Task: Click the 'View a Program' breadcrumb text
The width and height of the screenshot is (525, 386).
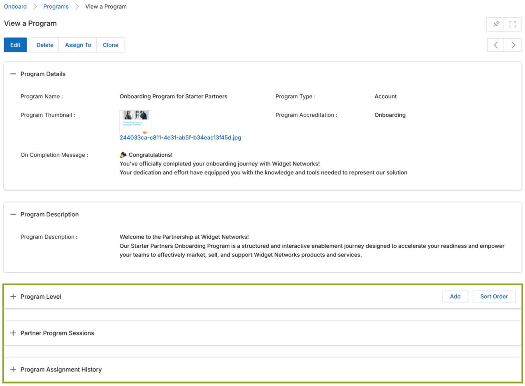Action: tap(106, 7)
